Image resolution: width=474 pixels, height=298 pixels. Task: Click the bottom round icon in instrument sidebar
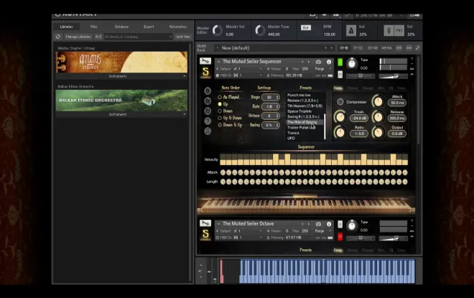[x=208, y=131]
